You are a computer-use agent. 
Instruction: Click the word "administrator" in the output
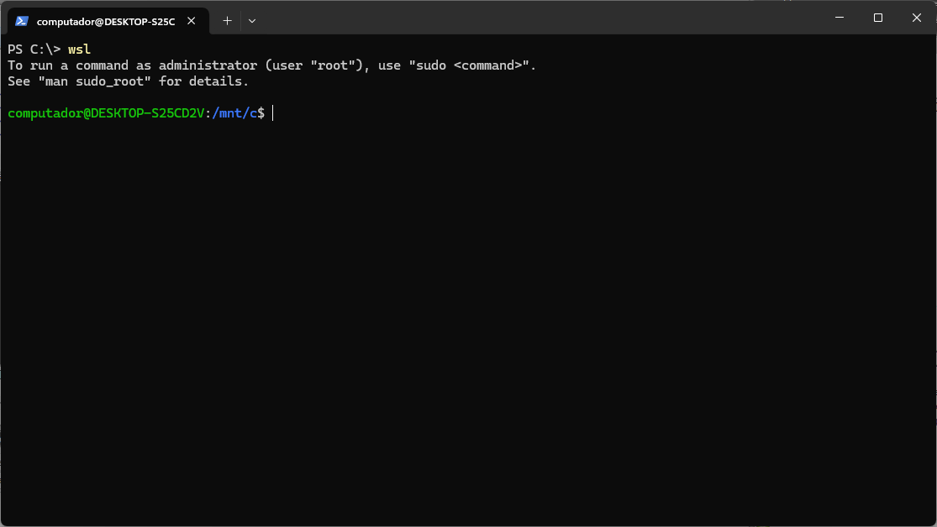click(x=208, y=65)
